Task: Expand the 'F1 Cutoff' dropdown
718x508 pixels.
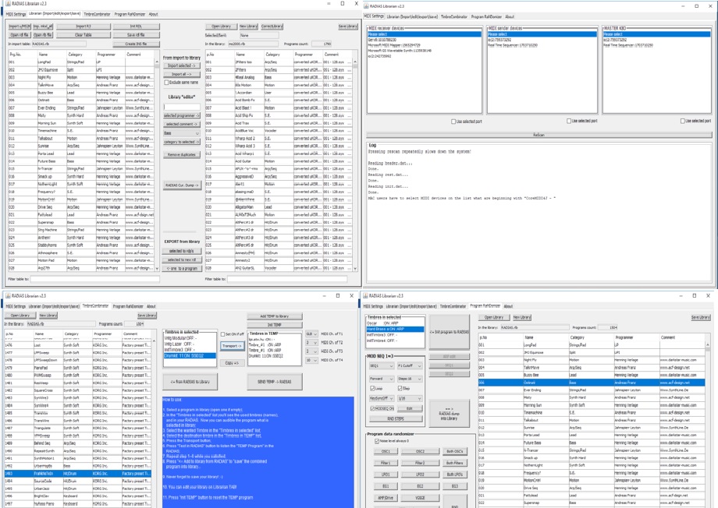Action: click(410, 365)
